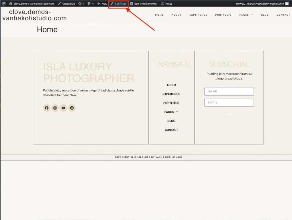
Task: Click the YouTube social icon
Action: (x=63, y=108)
